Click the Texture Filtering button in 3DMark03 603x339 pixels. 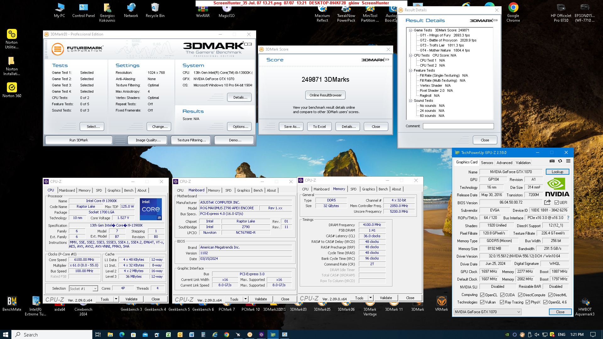(x=191, y=140)
